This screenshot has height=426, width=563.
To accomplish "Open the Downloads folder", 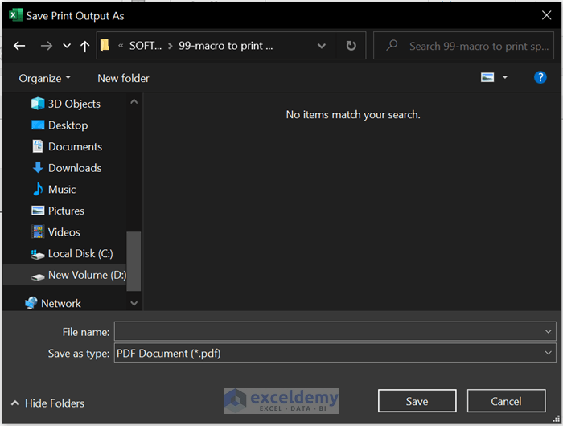I will click(75, 168).
